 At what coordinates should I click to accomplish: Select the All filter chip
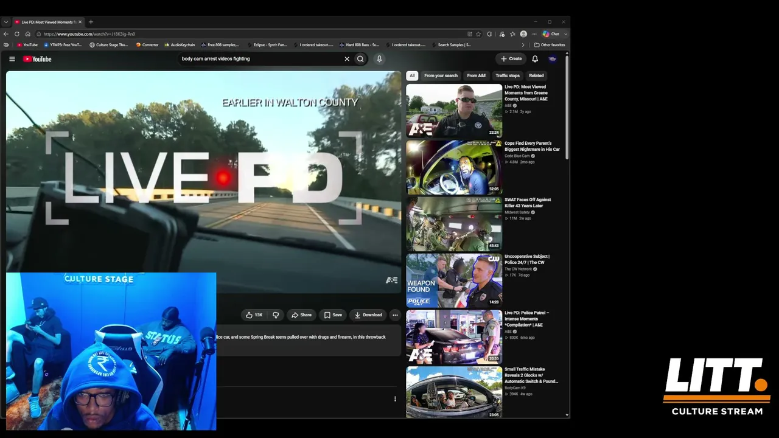click(412, 75)
